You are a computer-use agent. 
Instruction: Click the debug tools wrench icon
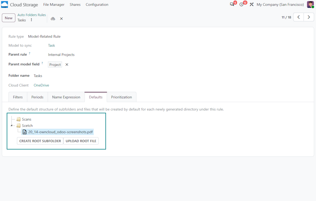click(x=251, y=4)
